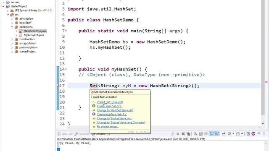Switch to the Task List tab
Screen dimensions: 269x151
pos(64,134)
